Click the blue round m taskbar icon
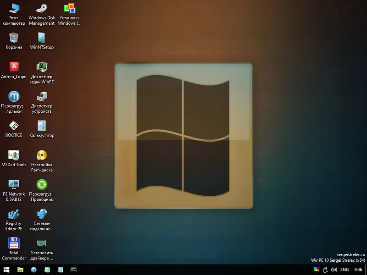 [x=33, y=269]
